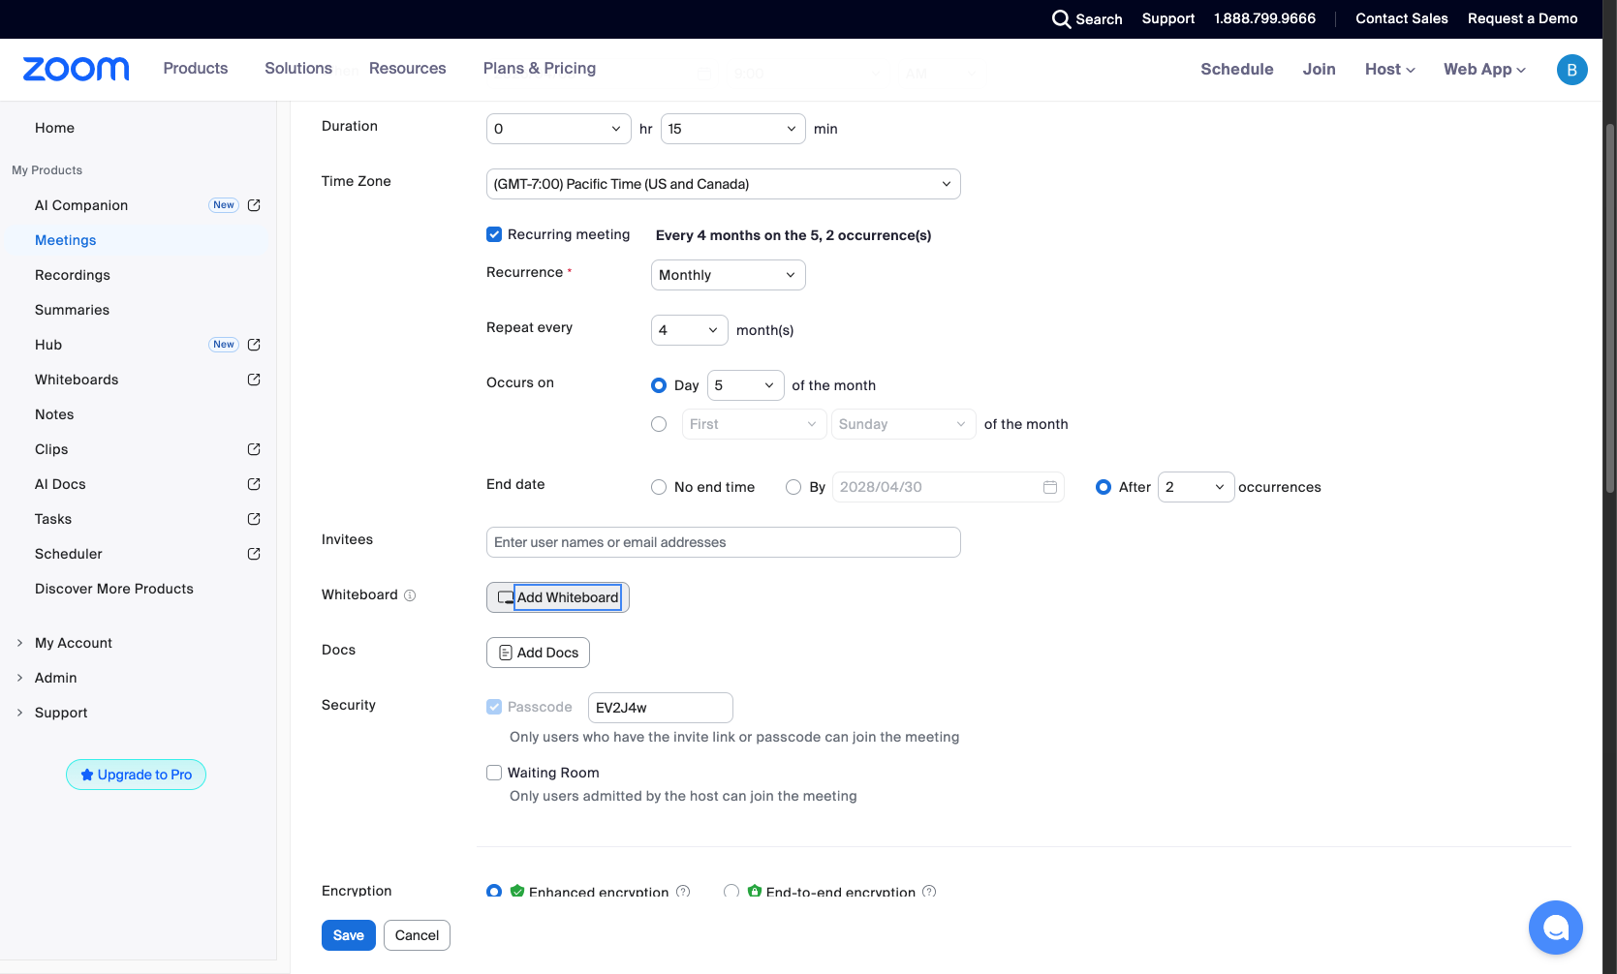Viewport: 1617px width, 974px height.
Task: Click the Passcode text field
Action: point(661,708)
